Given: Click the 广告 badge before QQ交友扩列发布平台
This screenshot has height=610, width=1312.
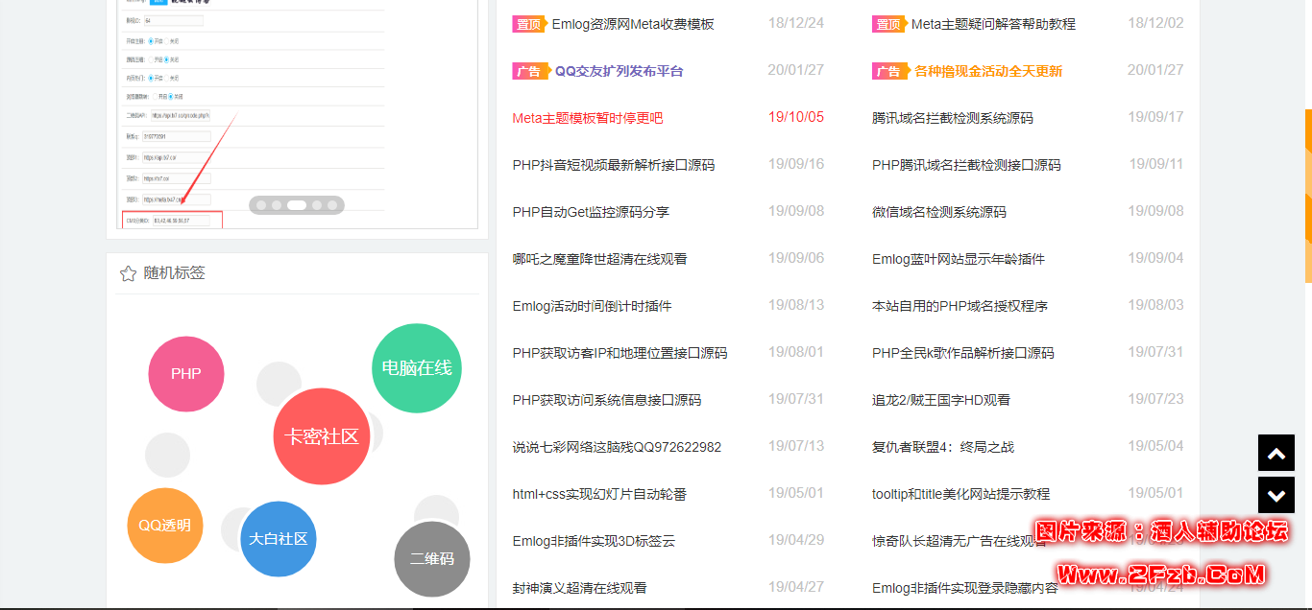Looking at the screenshot, I should point(528,71).
